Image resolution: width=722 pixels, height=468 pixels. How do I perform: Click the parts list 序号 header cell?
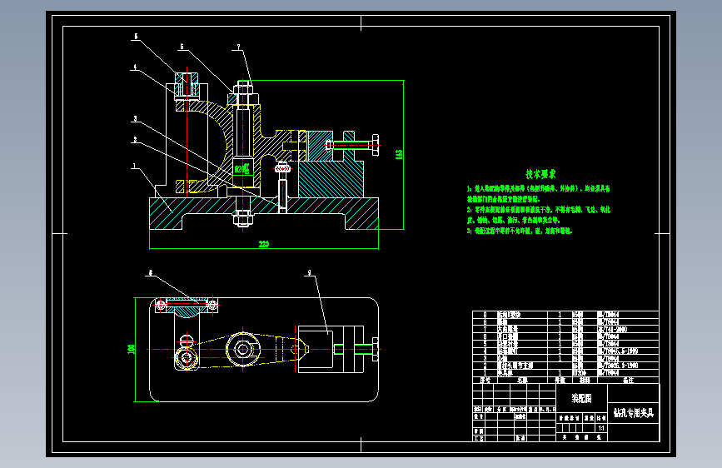coord(485,380)
